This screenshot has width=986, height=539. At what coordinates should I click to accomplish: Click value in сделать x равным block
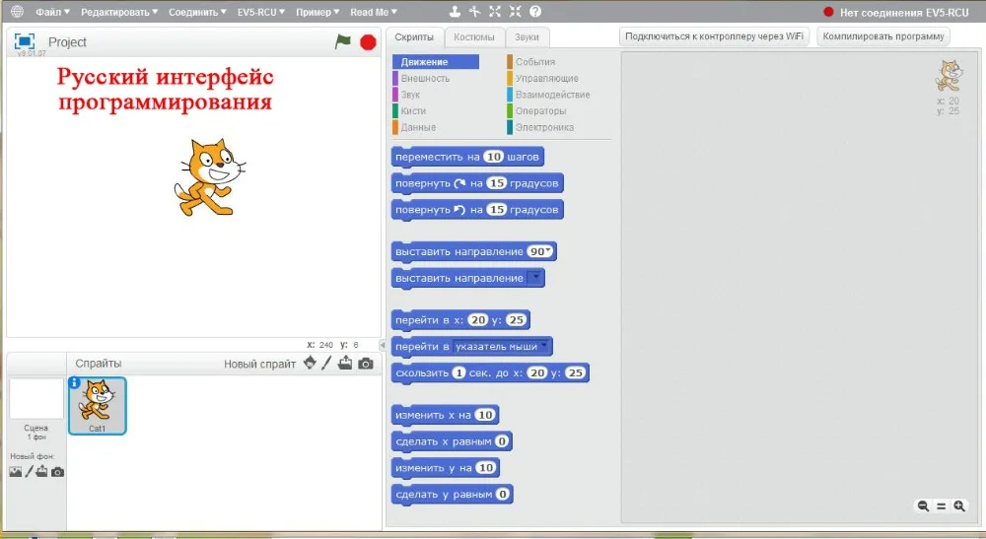point(501,441)
